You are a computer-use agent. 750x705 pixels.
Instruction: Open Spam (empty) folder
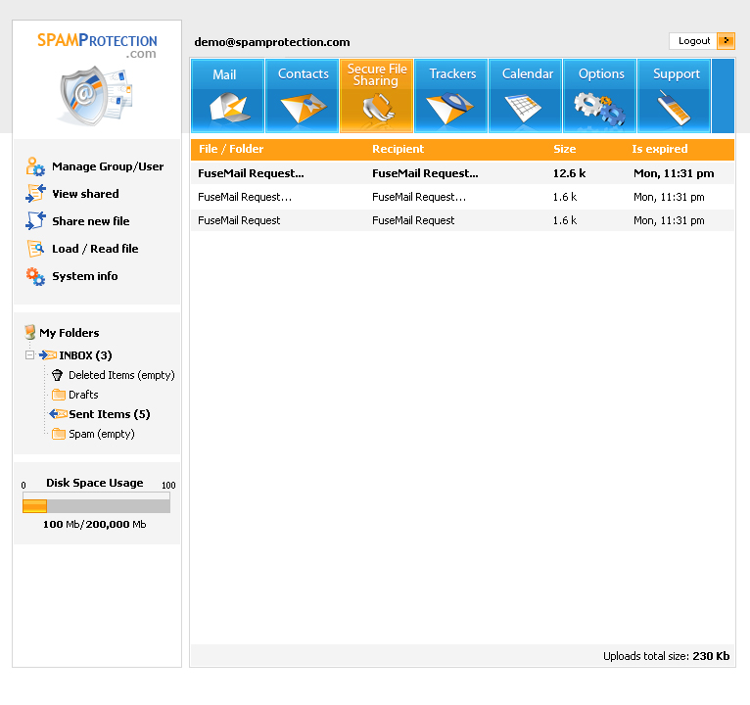[102, 434]
